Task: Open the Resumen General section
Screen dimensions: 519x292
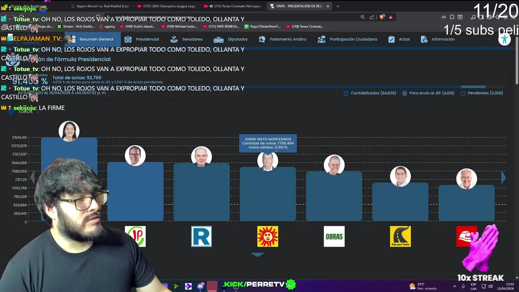Action: (92, 39)
